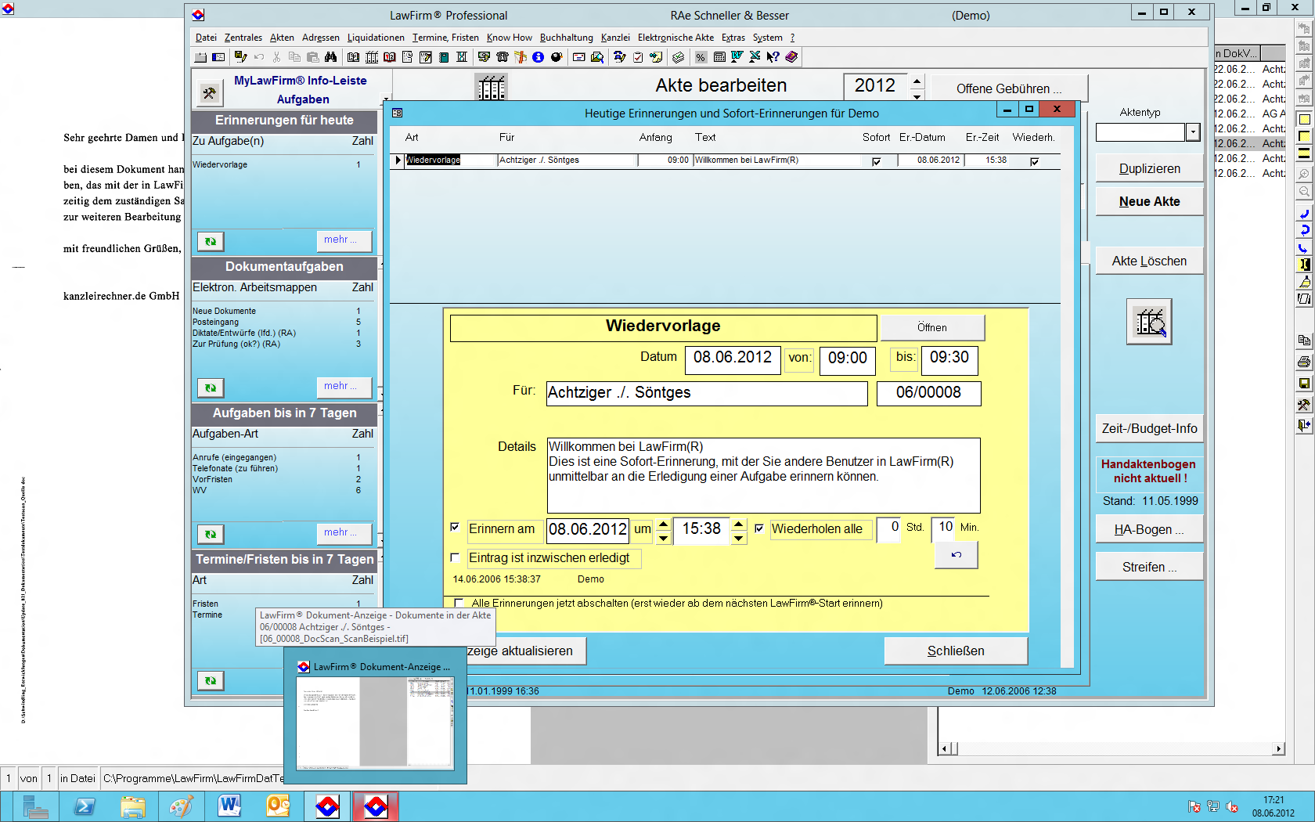Toggle the 'Wiederholen alle' checkbox
The width and height of the screenshot is (1315, 822).
(758, 528)
